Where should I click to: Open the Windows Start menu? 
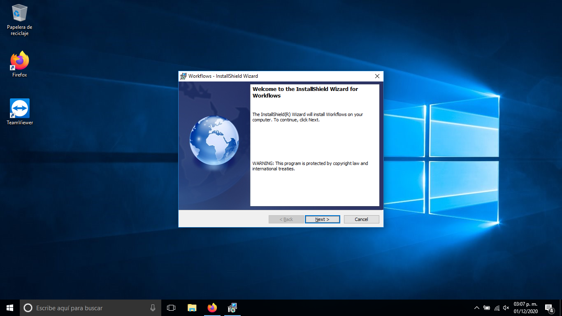(x=10, y=308)
